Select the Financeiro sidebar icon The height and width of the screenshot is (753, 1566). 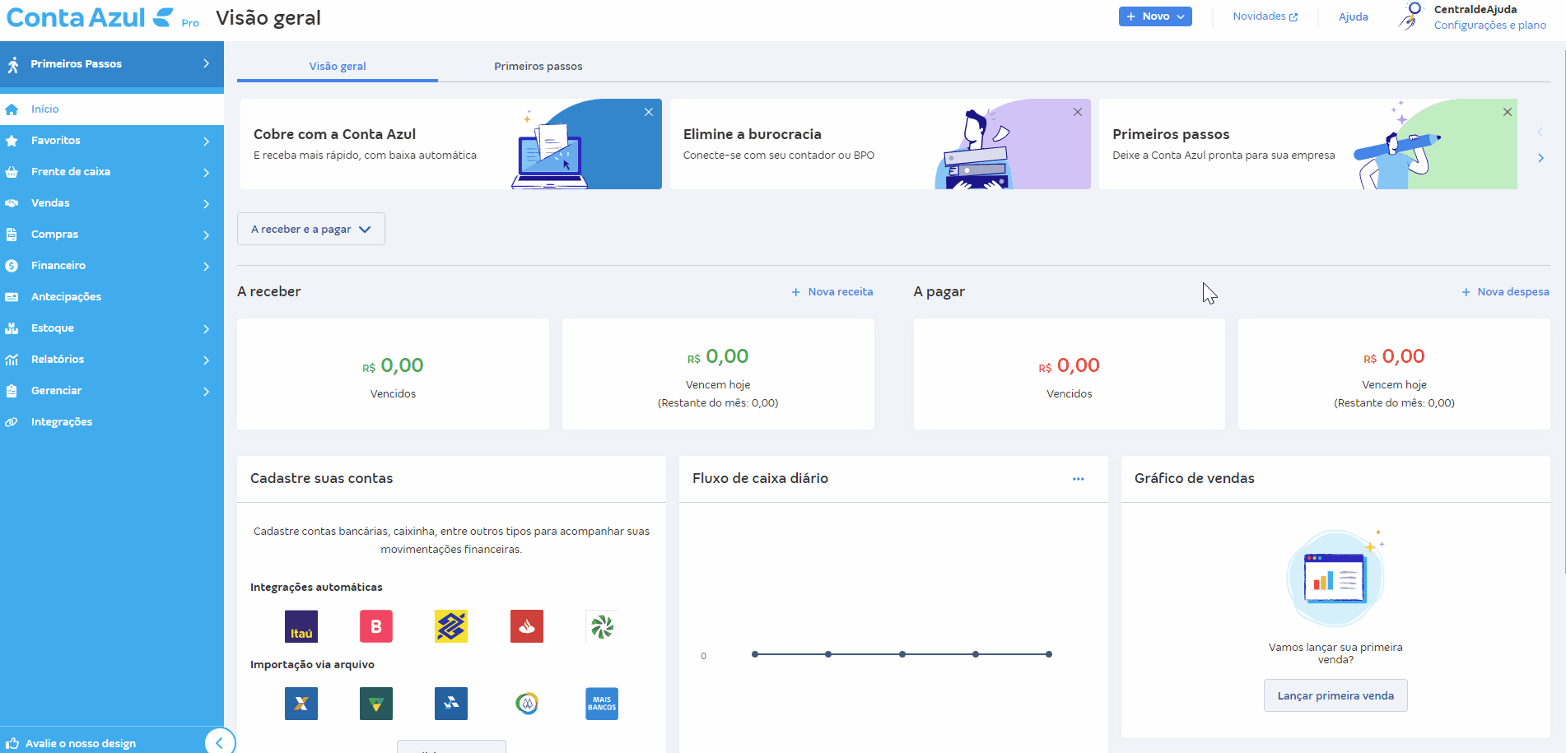pyautogui.click(x=13, y=265)
